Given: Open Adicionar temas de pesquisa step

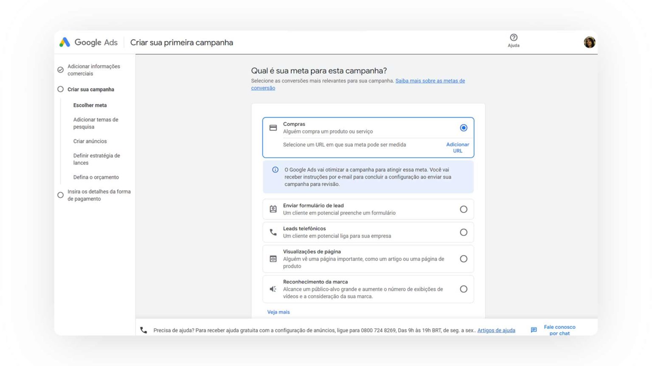Looking at the screenshot, I should pyautogui.click(x=96, y=123).
